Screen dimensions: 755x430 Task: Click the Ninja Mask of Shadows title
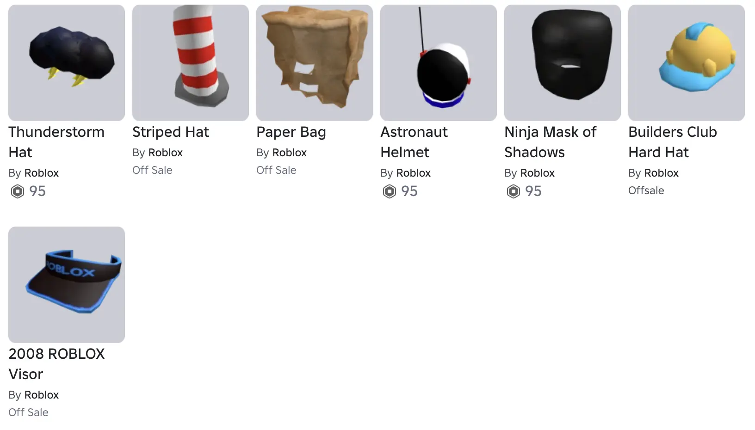(551, 142)
